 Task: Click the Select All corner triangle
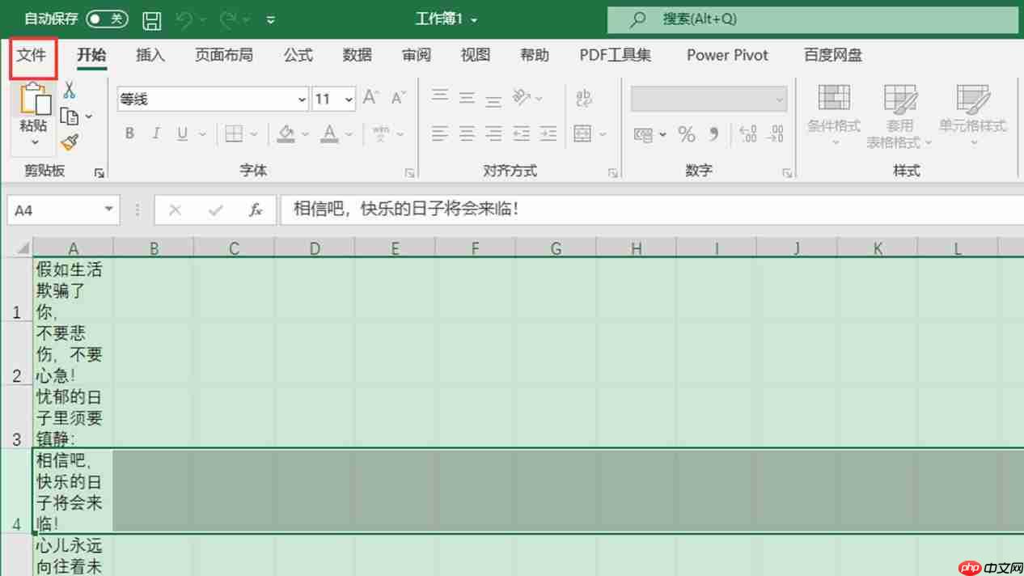click(x=22, y=248)
